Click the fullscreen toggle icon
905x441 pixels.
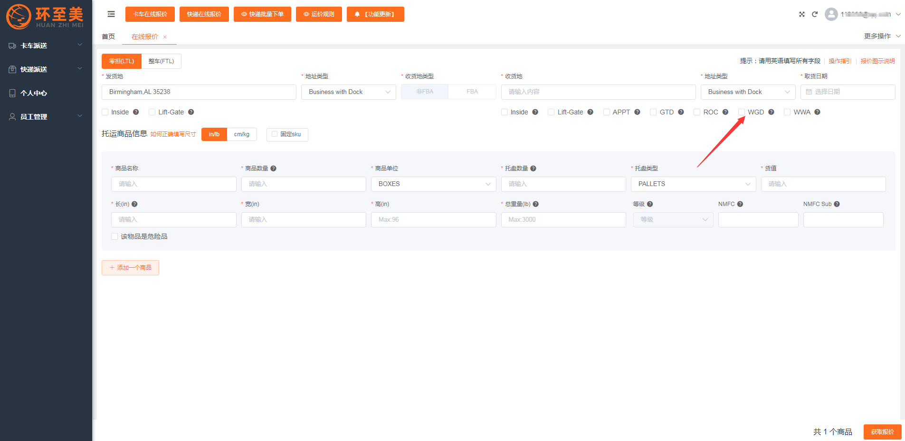click(802, 14)
